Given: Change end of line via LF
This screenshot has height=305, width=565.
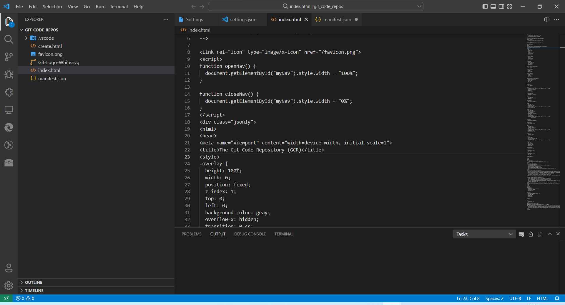Looking at the screenshot, I should [529, 298].
